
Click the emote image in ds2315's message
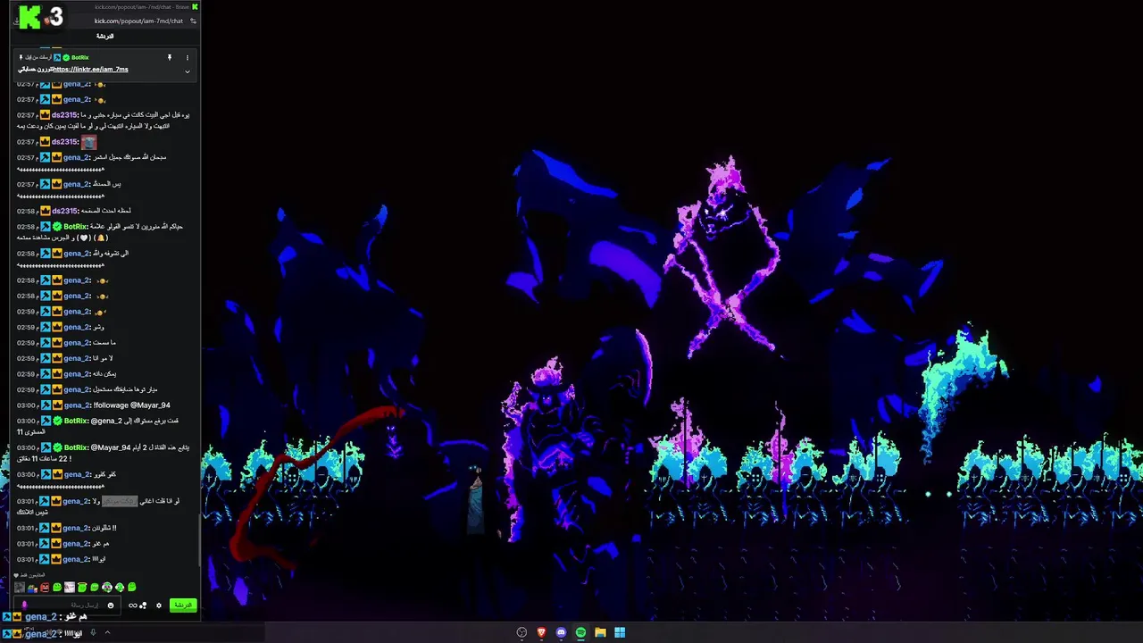pyautogui.click(x=88, y=141)
